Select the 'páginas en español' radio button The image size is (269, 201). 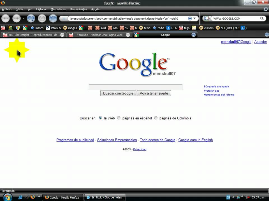click(x=119, y=118)
